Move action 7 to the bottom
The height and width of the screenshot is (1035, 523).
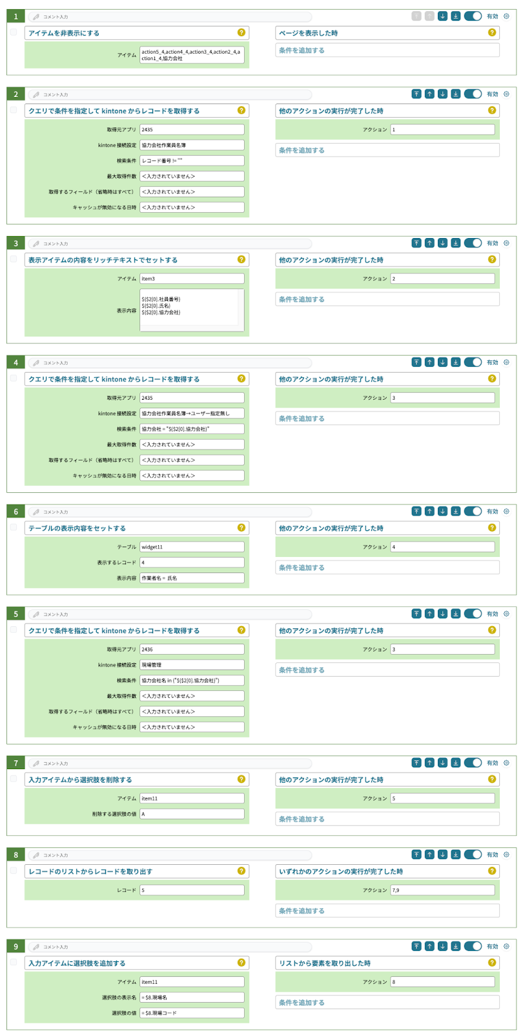click(x=455, y=763)
